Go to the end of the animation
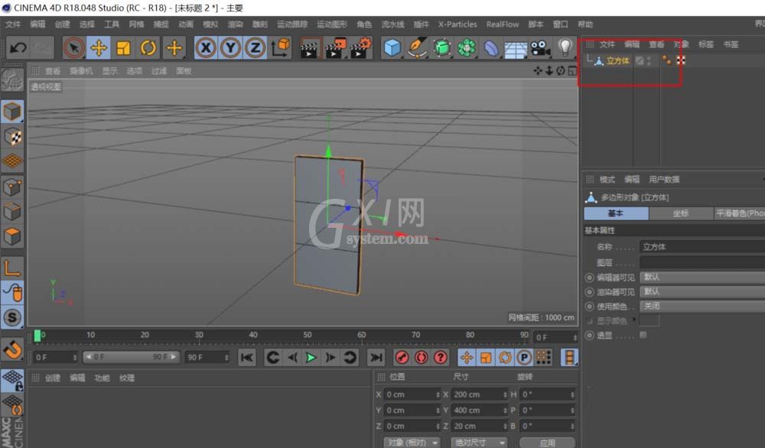 point(376,357)
